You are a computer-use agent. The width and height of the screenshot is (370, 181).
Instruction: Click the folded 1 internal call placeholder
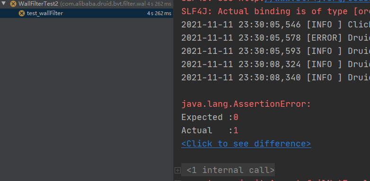[228, 170]
